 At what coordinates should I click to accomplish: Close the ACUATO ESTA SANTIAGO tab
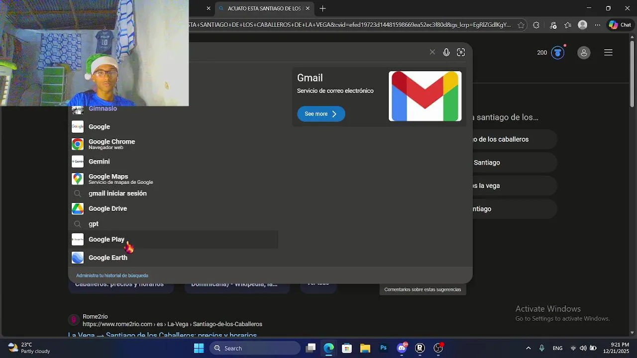(308, 8)
